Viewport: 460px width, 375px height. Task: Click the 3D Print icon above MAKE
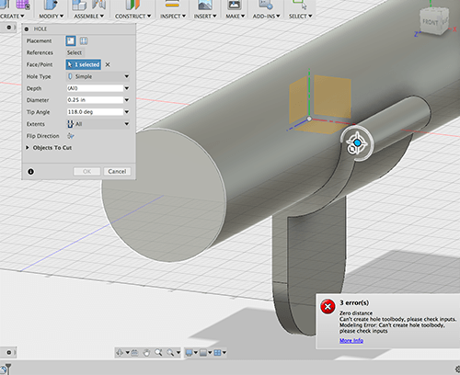[235, 5]
